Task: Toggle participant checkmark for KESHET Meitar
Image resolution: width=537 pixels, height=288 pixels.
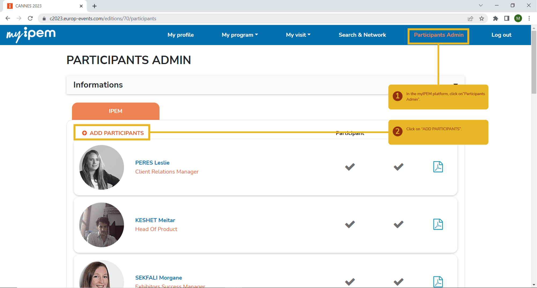Action: (350, 224)
